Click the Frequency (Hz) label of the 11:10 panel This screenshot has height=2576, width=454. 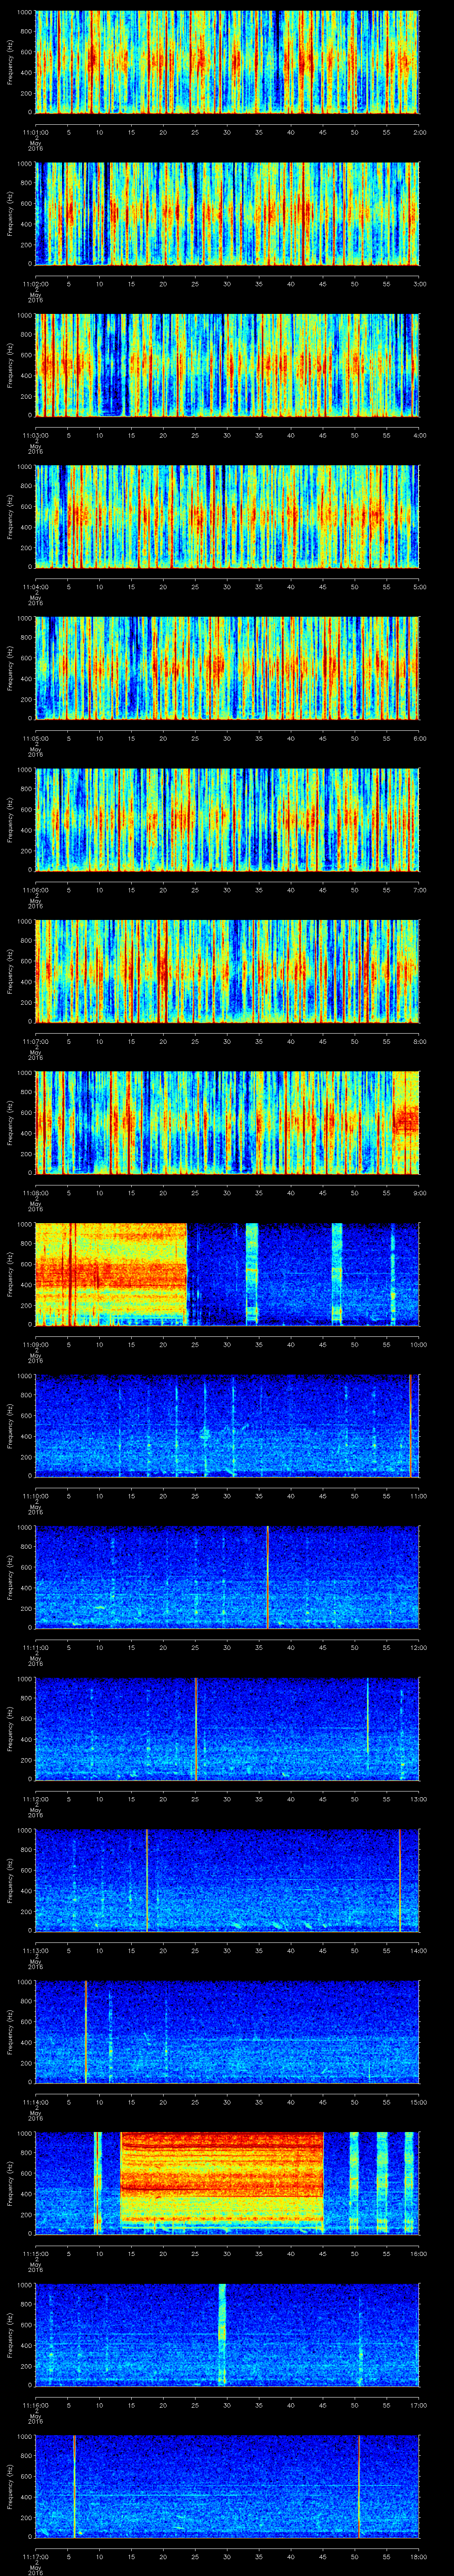pos(10,1425)
